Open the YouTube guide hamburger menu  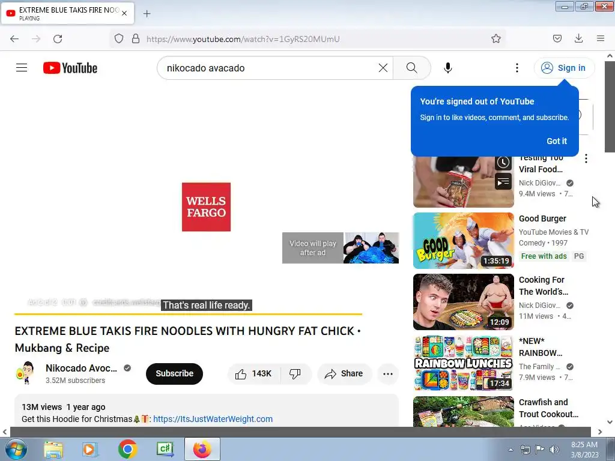coord(22,68)
